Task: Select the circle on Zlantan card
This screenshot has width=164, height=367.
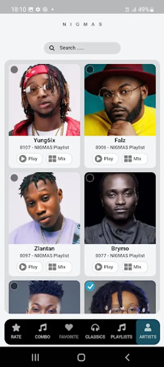Action: coord(14,178)
